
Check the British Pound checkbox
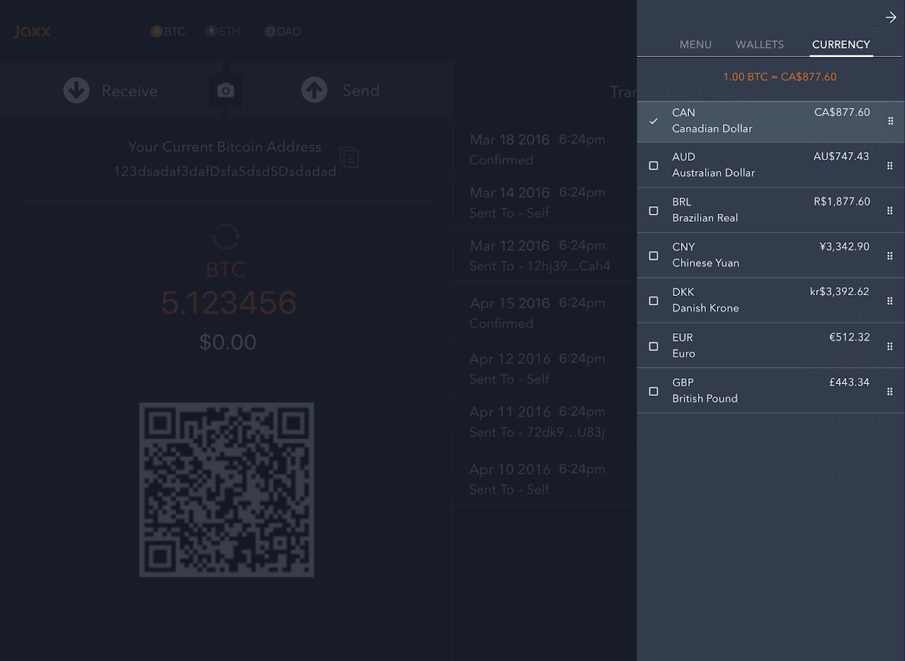pyautogui.click(x=654, y=391)
